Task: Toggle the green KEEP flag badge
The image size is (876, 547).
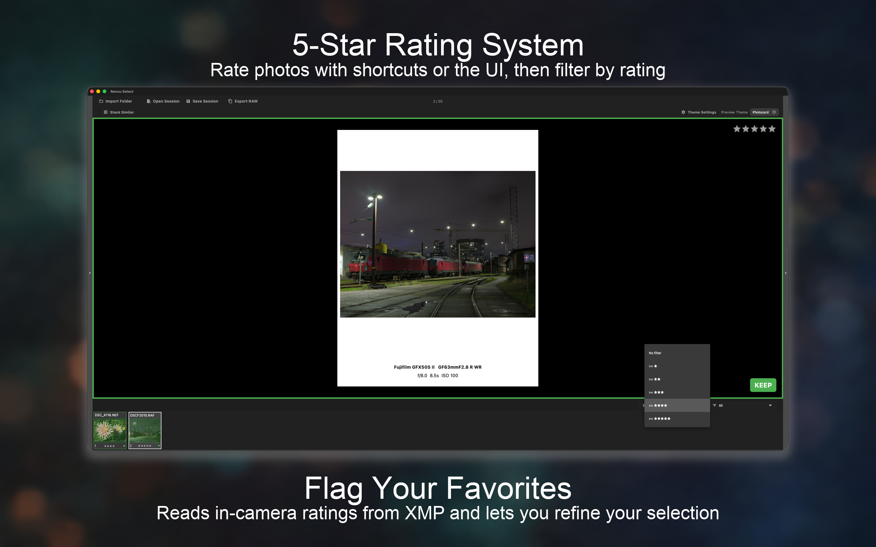Action: pos(763,385)
